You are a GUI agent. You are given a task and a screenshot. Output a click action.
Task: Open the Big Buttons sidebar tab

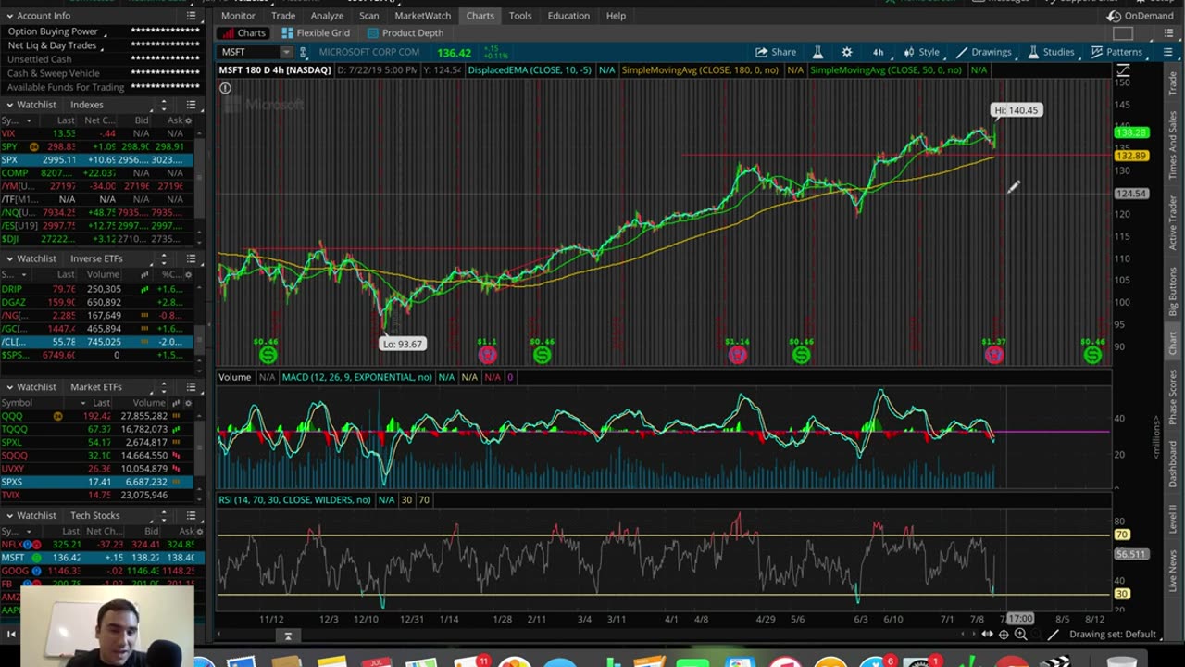[x=1173, y=291]
